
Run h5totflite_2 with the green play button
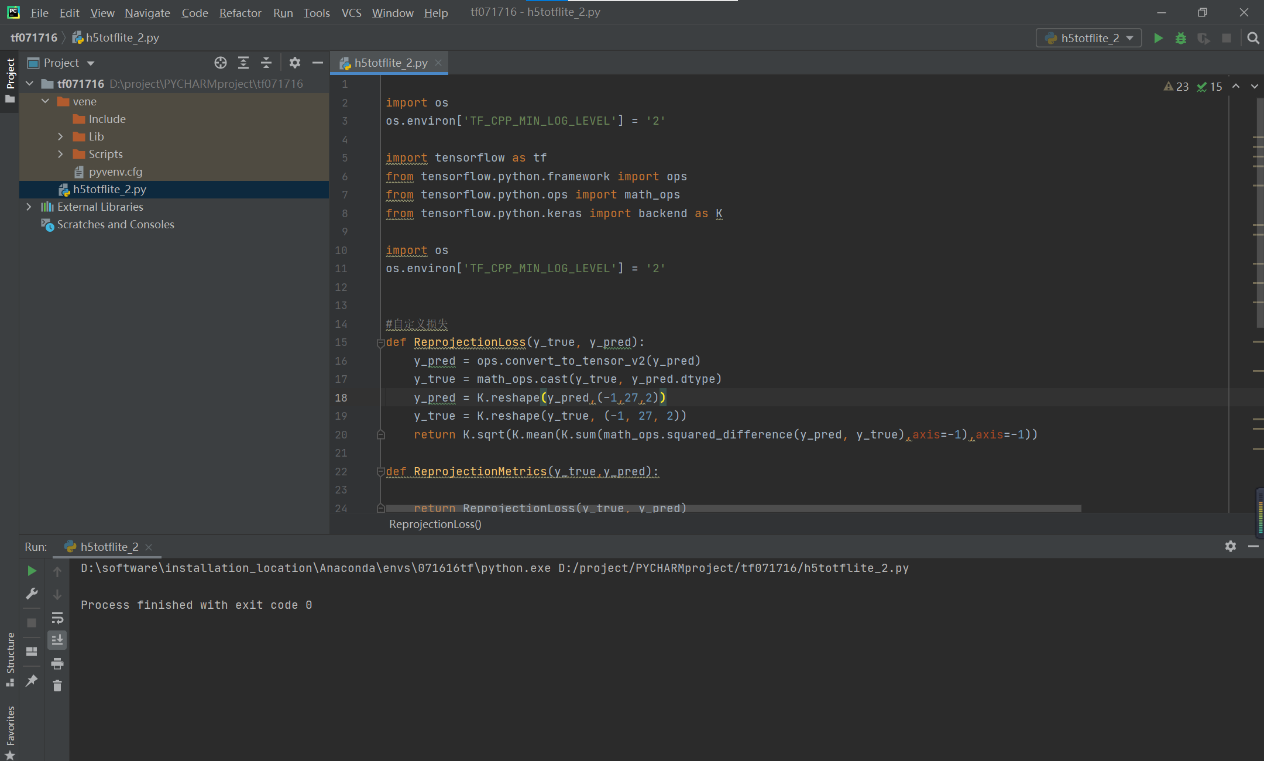coord(1158,38)
